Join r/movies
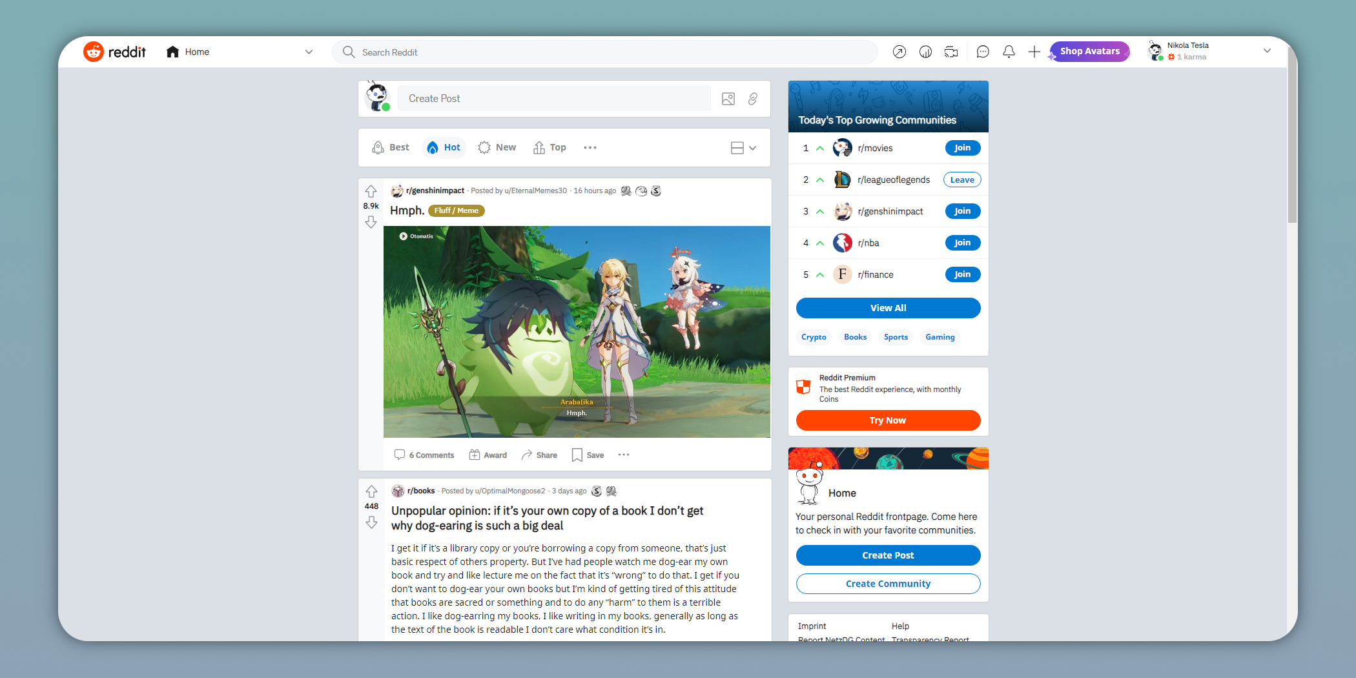The image size is (1356, 678). click(x=962, y=148)
